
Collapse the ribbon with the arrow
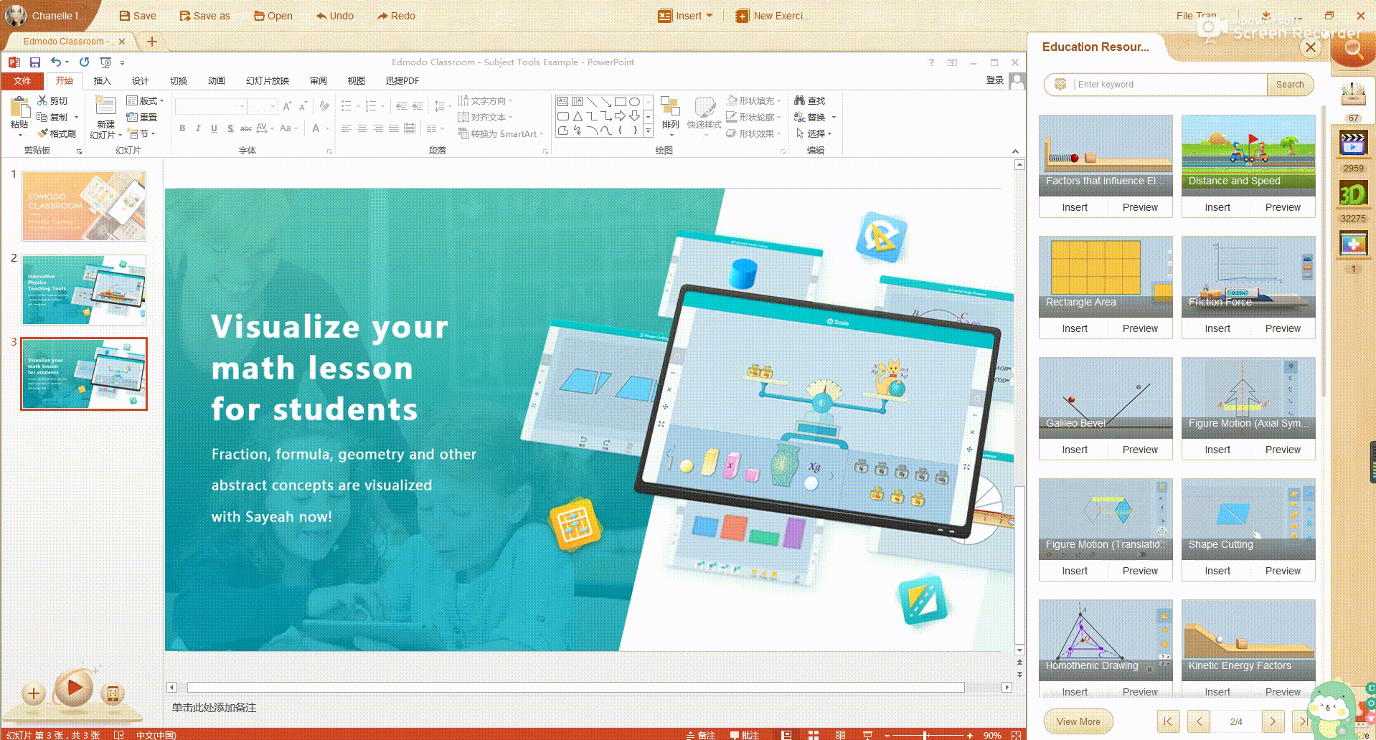[x=1015, y=151]
